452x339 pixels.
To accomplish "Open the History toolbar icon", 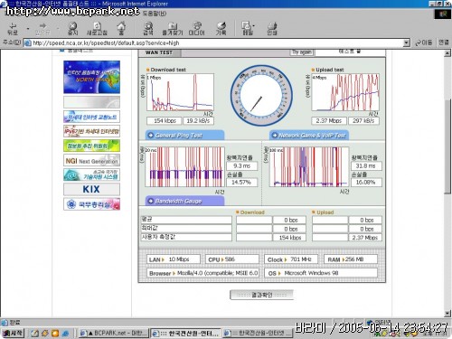I will pyautogui.click(x=221, y=29).
